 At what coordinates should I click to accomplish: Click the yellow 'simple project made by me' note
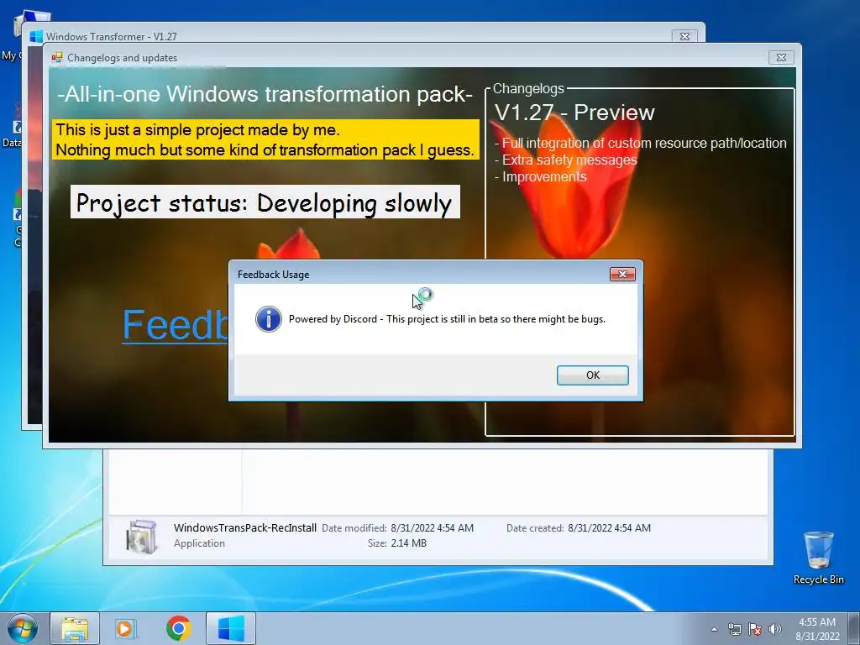point(265,139)
